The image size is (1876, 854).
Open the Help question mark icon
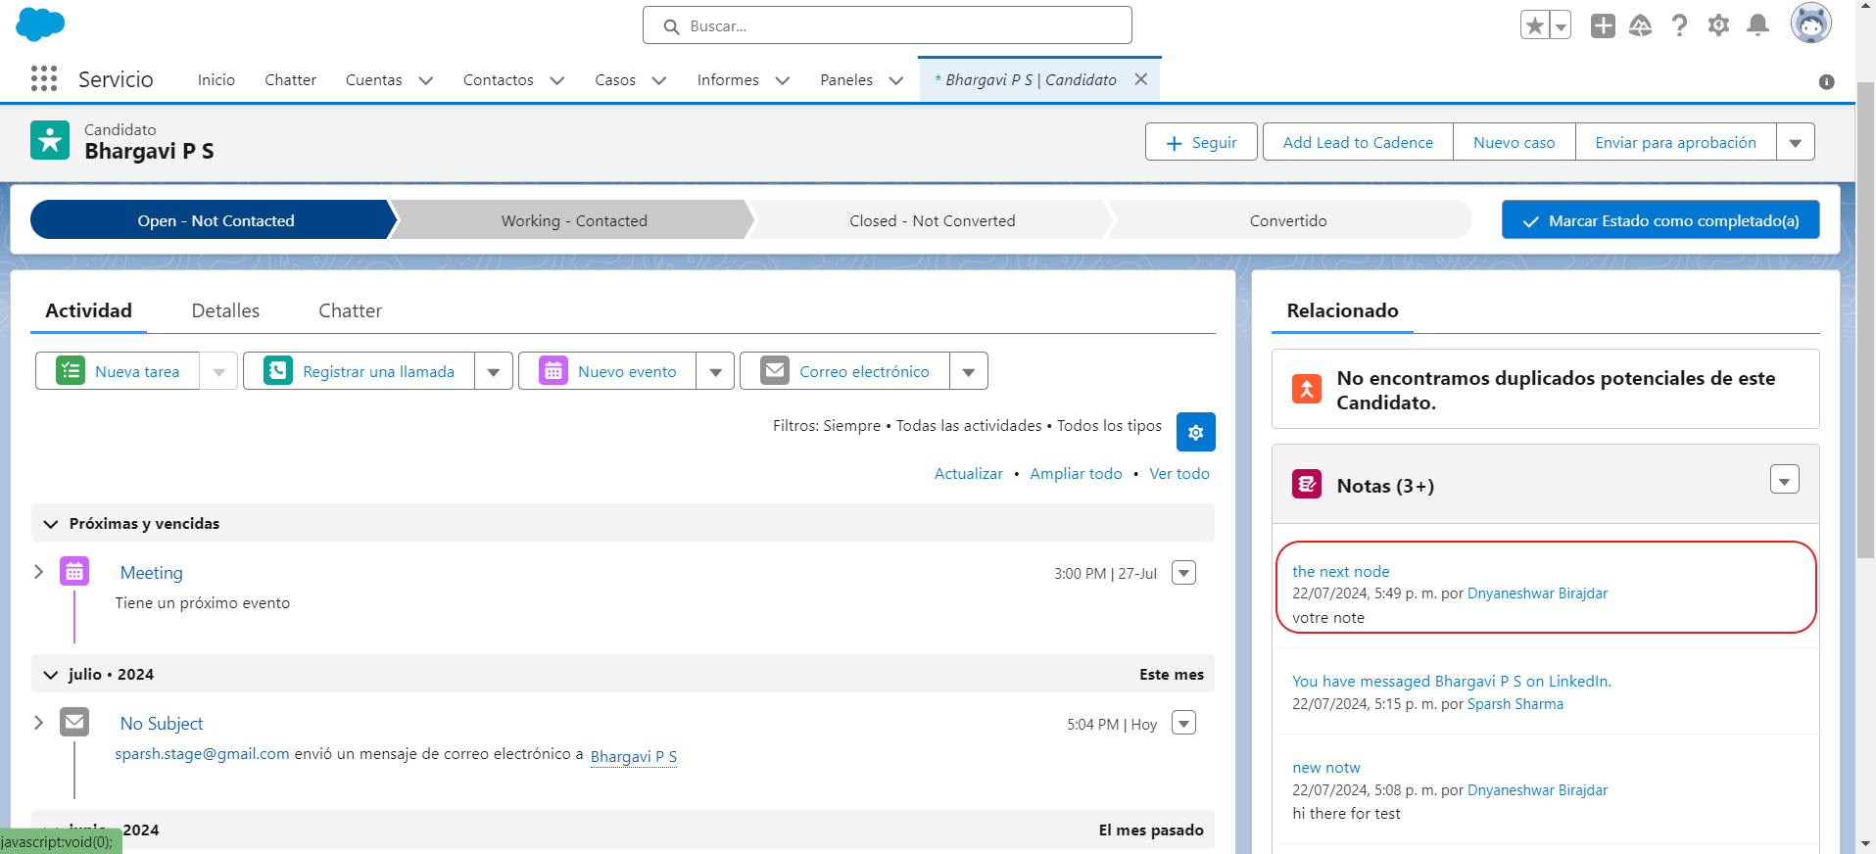[1679, 25]
